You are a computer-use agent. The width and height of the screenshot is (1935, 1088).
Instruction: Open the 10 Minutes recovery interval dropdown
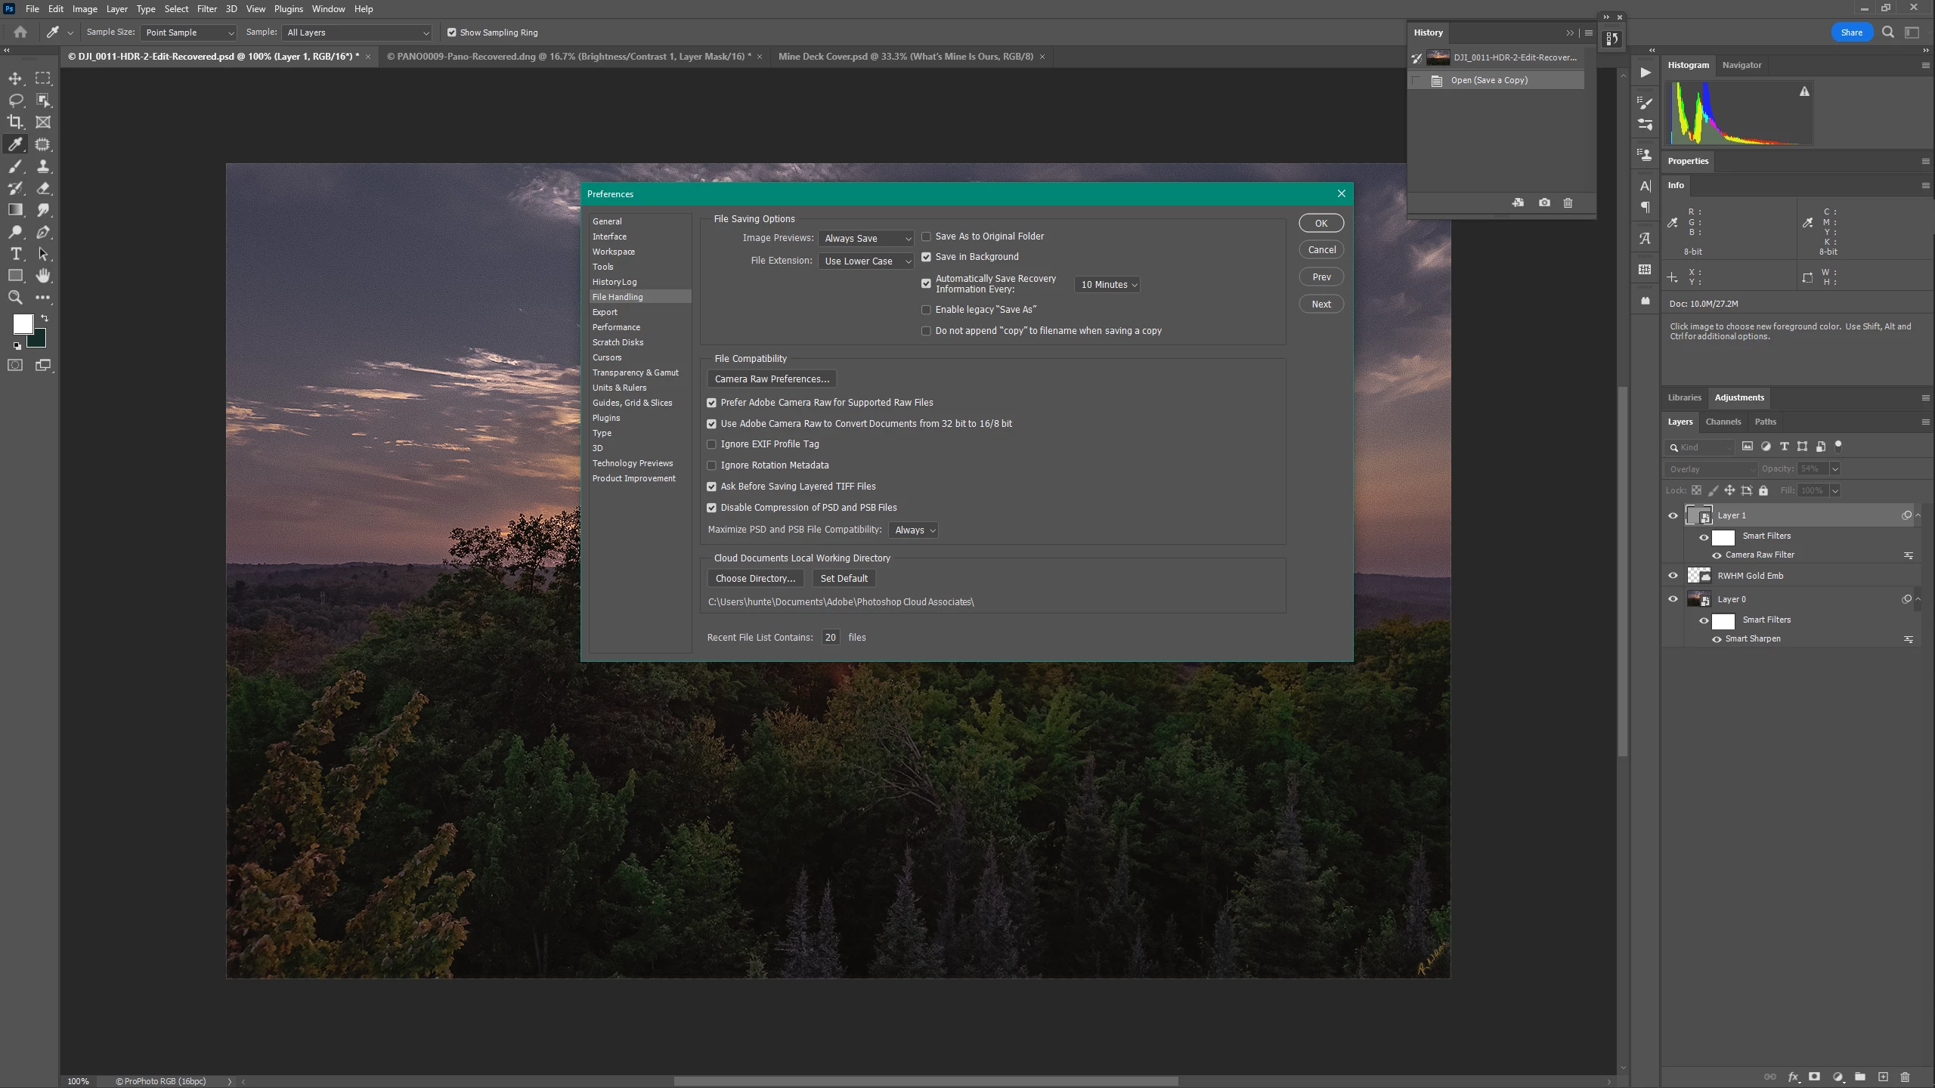(1107, 285)
